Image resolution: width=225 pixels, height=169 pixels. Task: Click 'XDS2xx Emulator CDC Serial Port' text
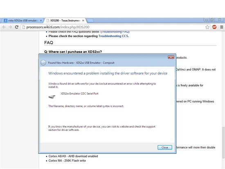tap(79, 94)
